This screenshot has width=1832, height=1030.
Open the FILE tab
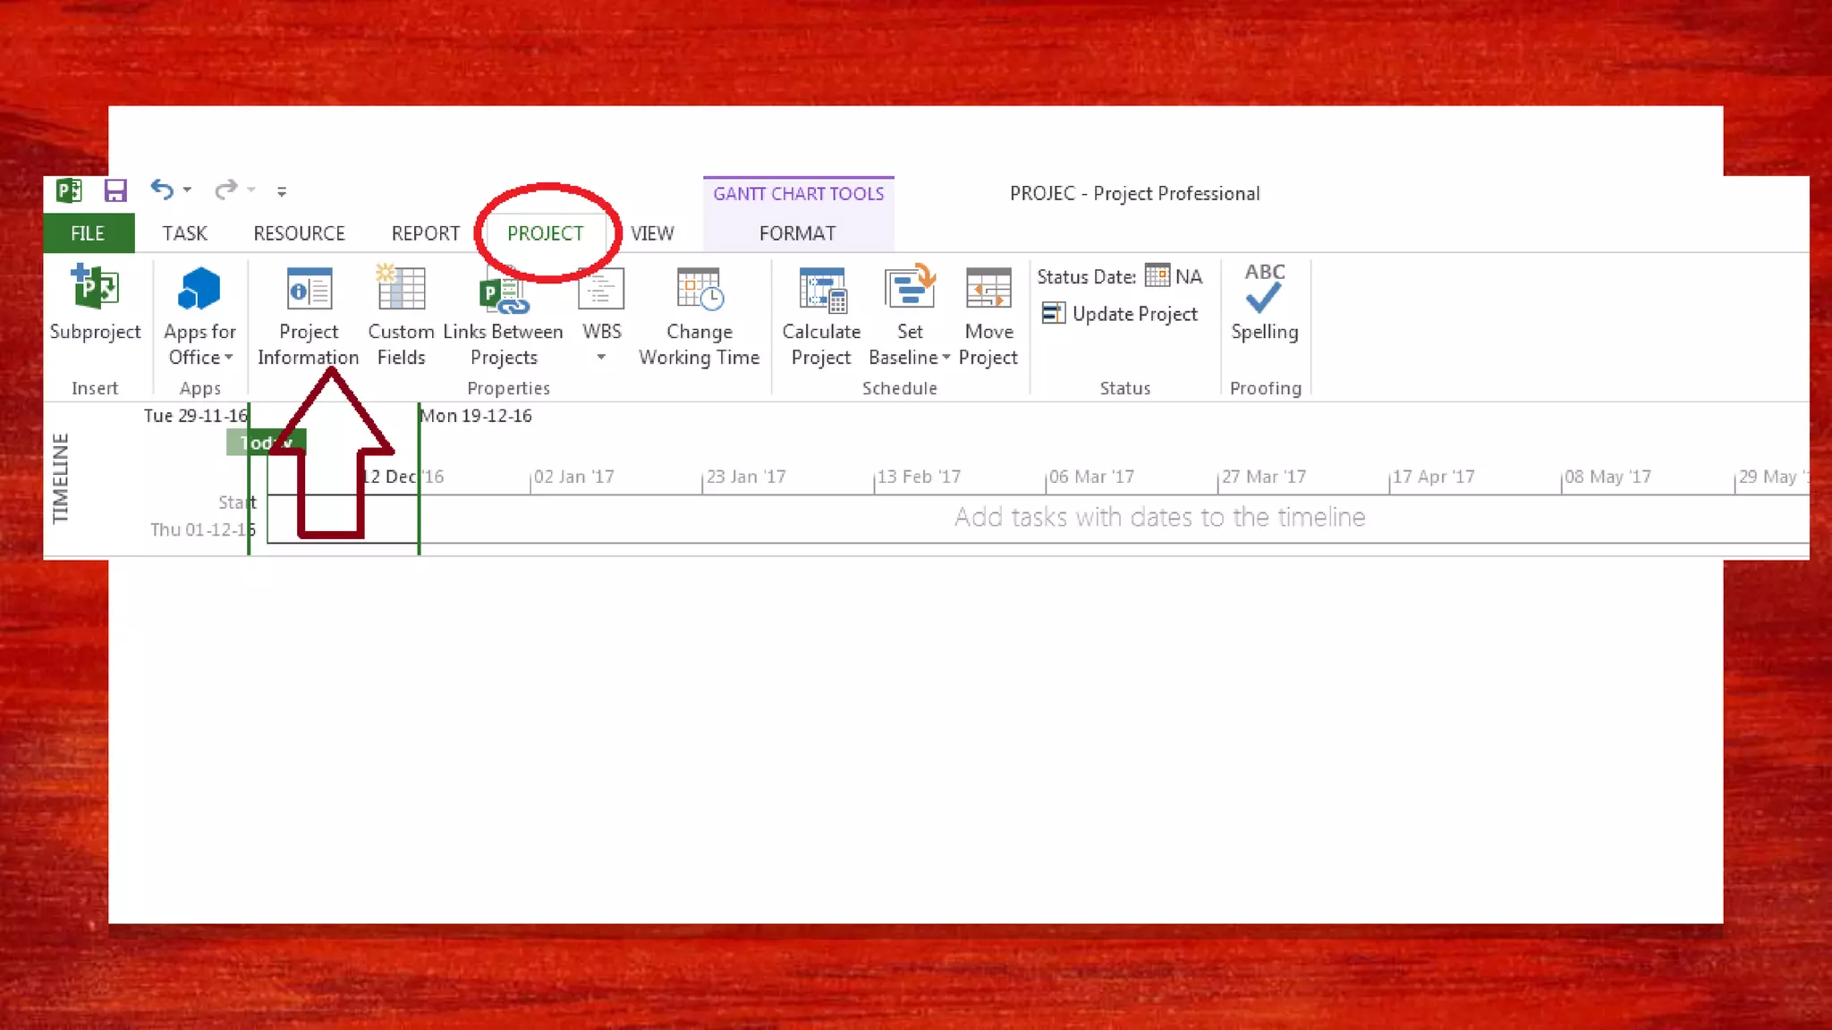88,233
